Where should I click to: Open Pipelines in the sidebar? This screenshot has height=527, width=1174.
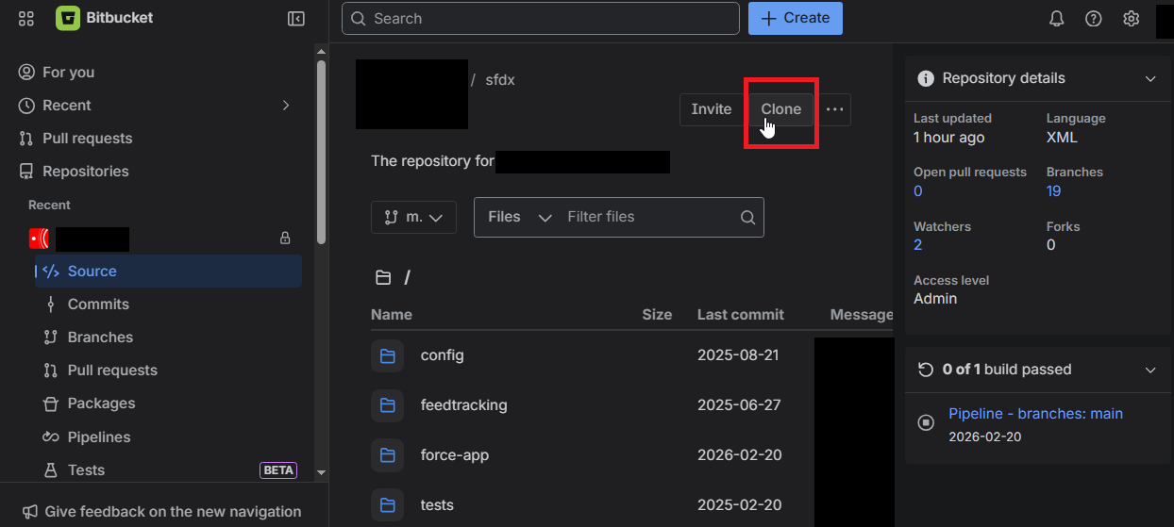98,437
